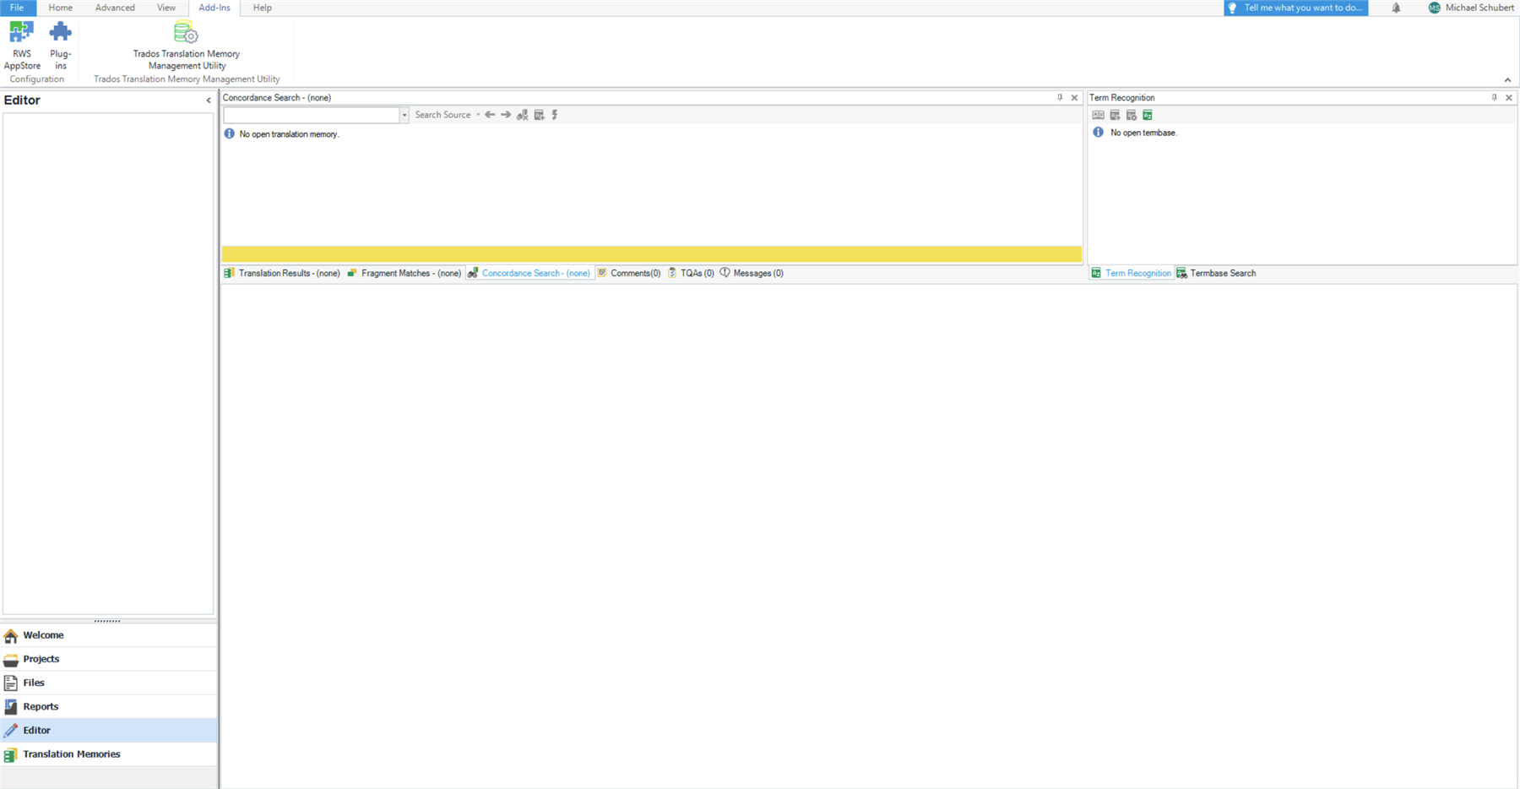This screenshot has width=1520, height=789.
Task: Switch to Termbase Search tab
Action: click(1217, 273)
